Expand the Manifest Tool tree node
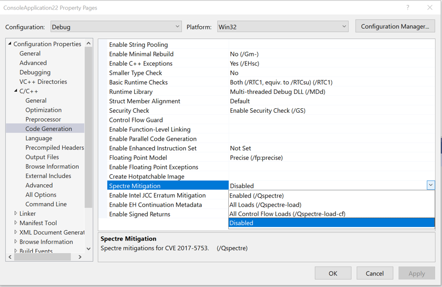 pyautogui.click(x=16, y=223)
